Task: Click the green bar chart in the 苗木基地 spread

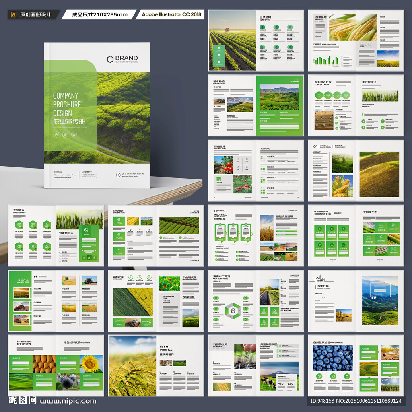Action: click(327, 60)
